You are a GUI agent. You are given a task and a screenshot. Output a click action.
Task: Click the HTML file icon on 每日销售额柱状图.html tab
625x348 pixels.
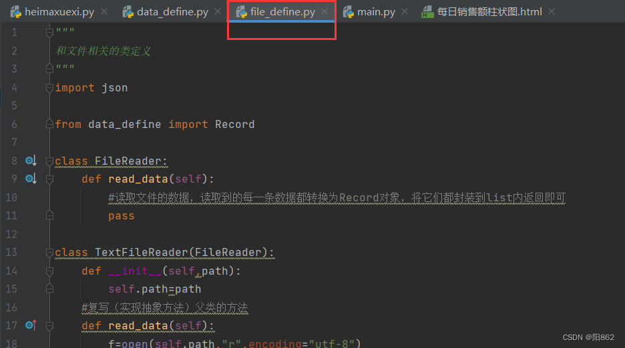427,12
